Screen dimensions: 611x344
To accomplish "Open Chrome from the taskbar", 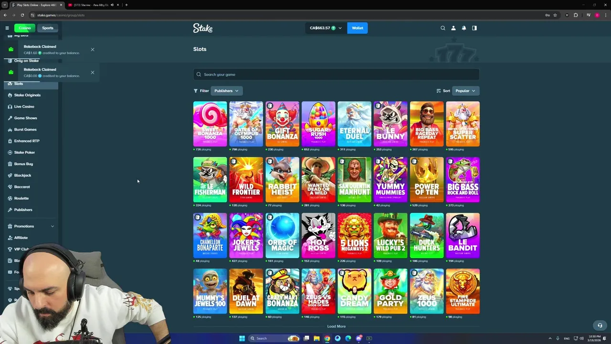I will click(x=327, y=338).
